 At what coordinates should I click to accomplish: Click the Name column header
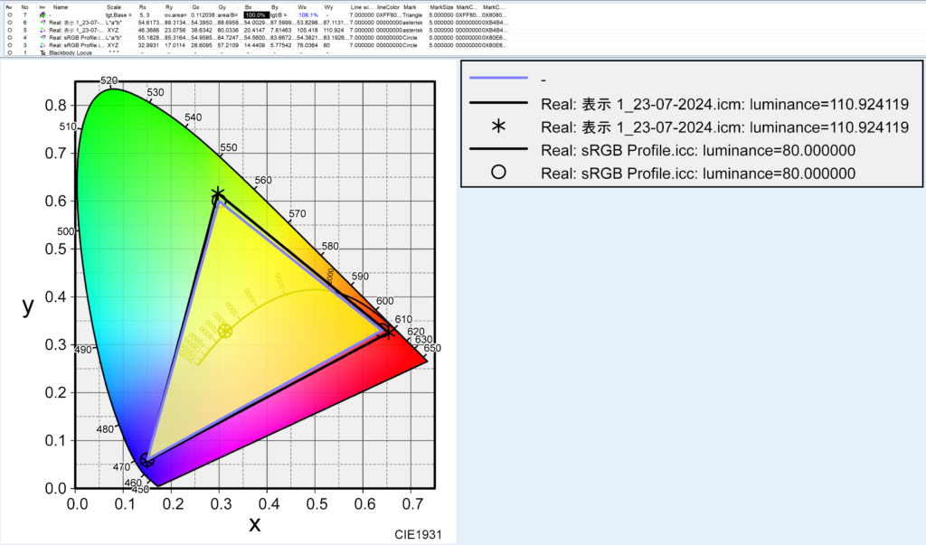(x=61, y=7)
